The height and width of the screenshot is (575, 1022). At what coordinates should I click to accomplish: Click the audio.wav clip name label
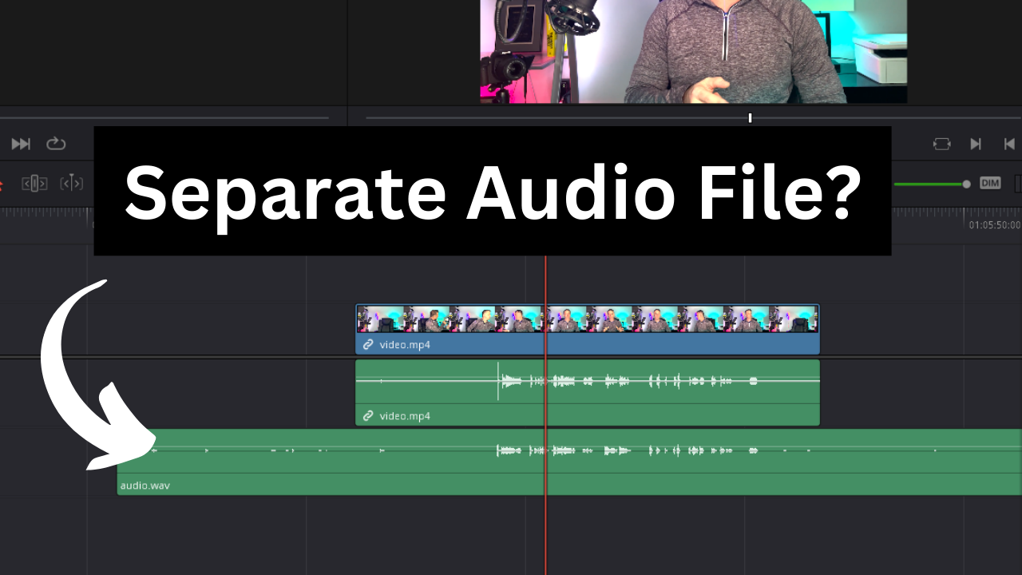click(x=145, y=485)
